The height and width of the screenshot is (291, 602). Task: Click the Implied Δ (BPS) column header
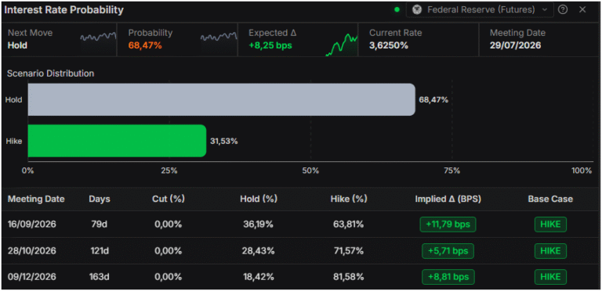pos(448,199)
